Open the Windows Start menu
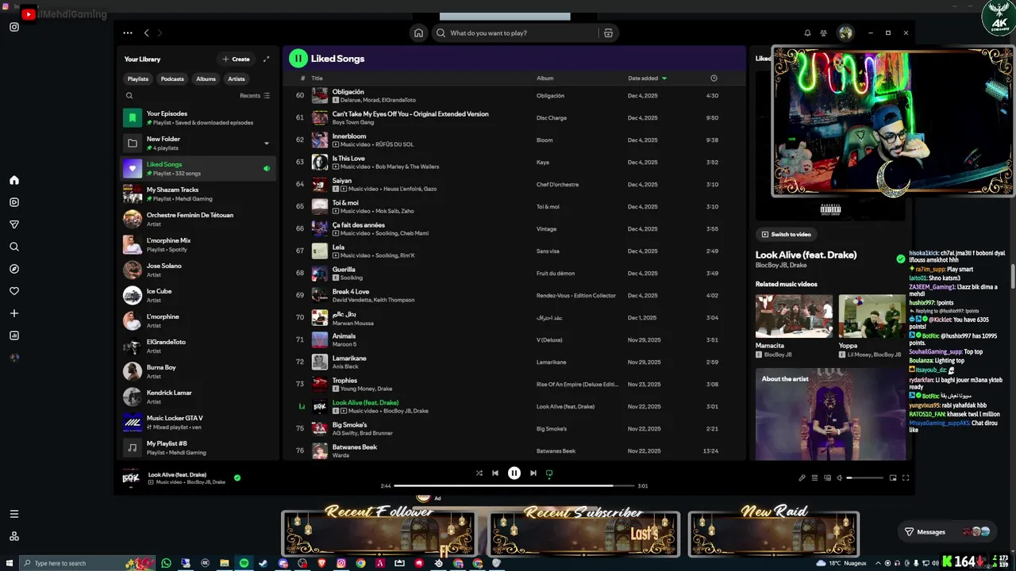Image resolution: width=1016 pixels, height=571 pixels. 9,563
